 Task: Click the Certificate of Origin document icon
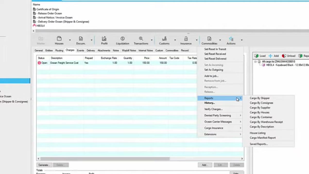[35, 9]
